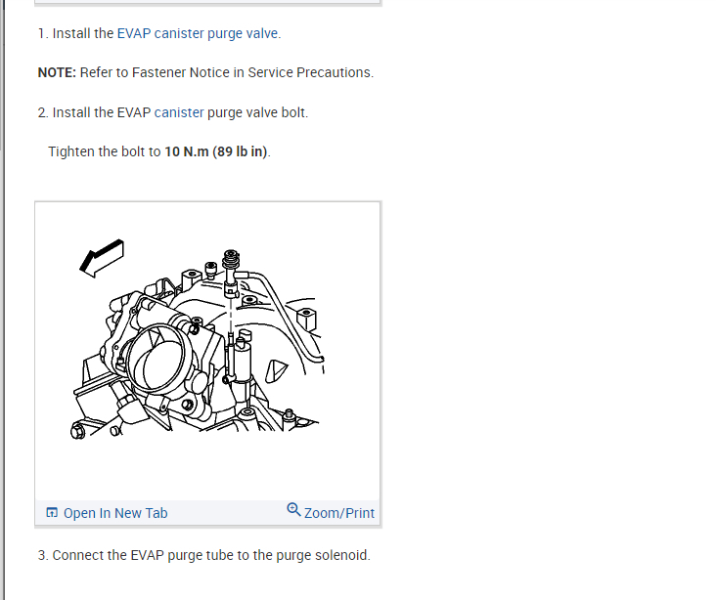Open the canister link in step 2

coord(179,112)
